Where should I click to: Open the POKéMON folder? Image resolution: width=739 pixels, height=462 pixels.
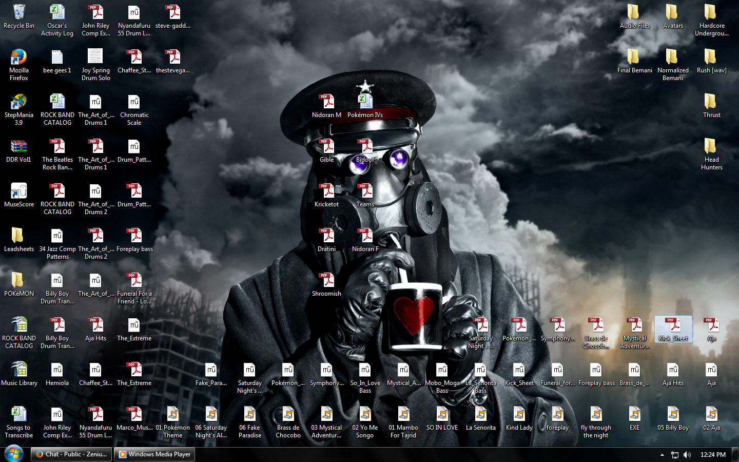tap(19, 285)
